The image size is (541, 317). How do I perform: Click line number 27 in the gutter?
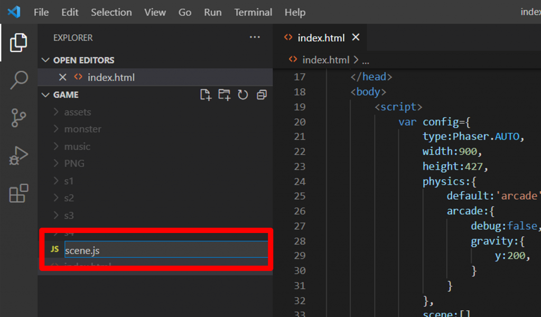click(x=300, y=226)
